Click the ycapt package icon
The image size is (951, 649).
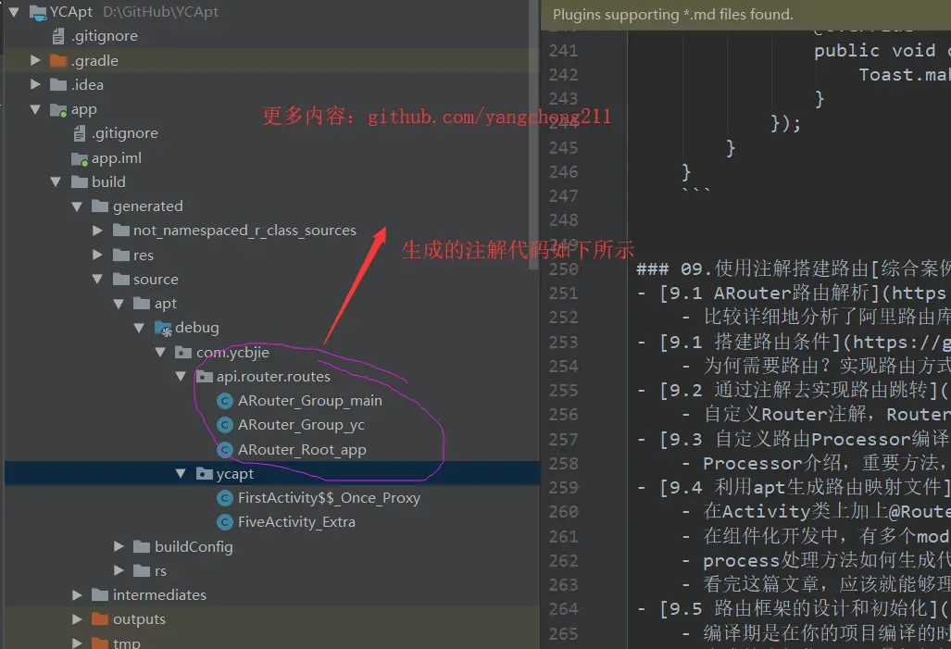click(x=205, y=474)
